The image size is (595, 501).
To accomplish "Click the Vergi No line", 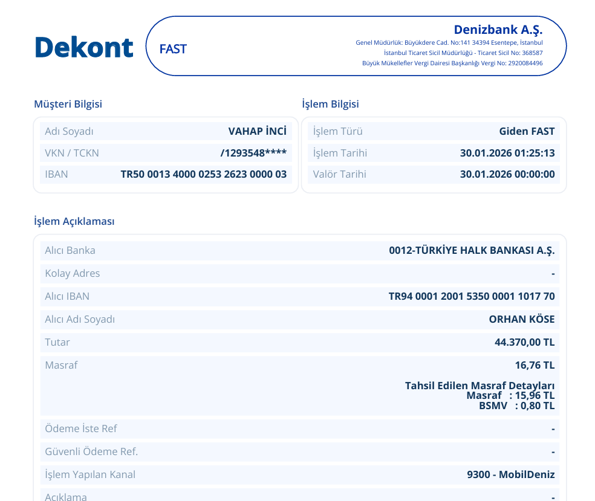I will coord(452,63).
